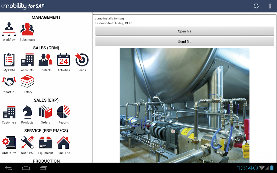Open the Equipment box icon
The image size is (277, 173).
point(45,143)
